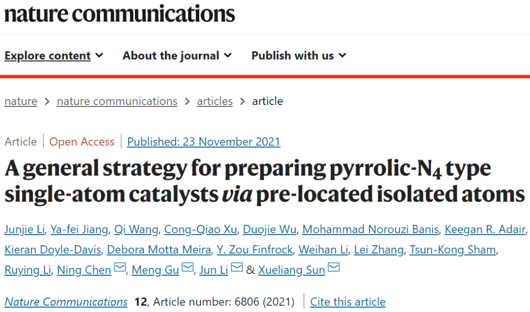530x312 pixels.
Task: Navigate to the articles breadcrumb
Action: tap(214, 101)
